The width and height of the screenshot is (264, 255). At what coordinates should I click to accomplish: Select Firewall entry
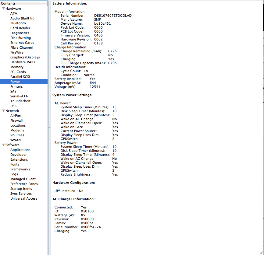[x=16, y=121]
